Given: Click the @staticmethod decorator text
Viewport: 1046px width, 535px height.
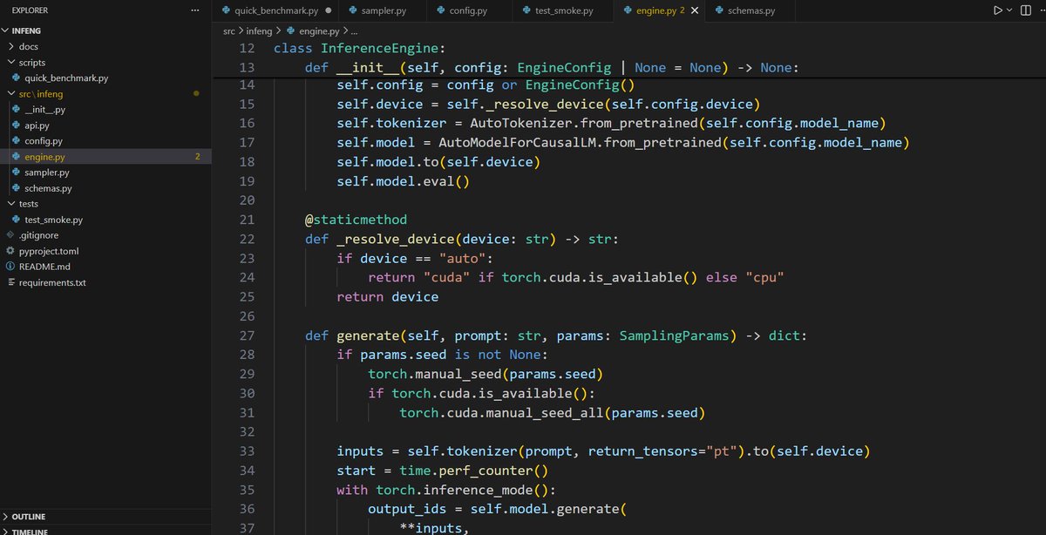Looking at the screenshot, I should (356, 220).
